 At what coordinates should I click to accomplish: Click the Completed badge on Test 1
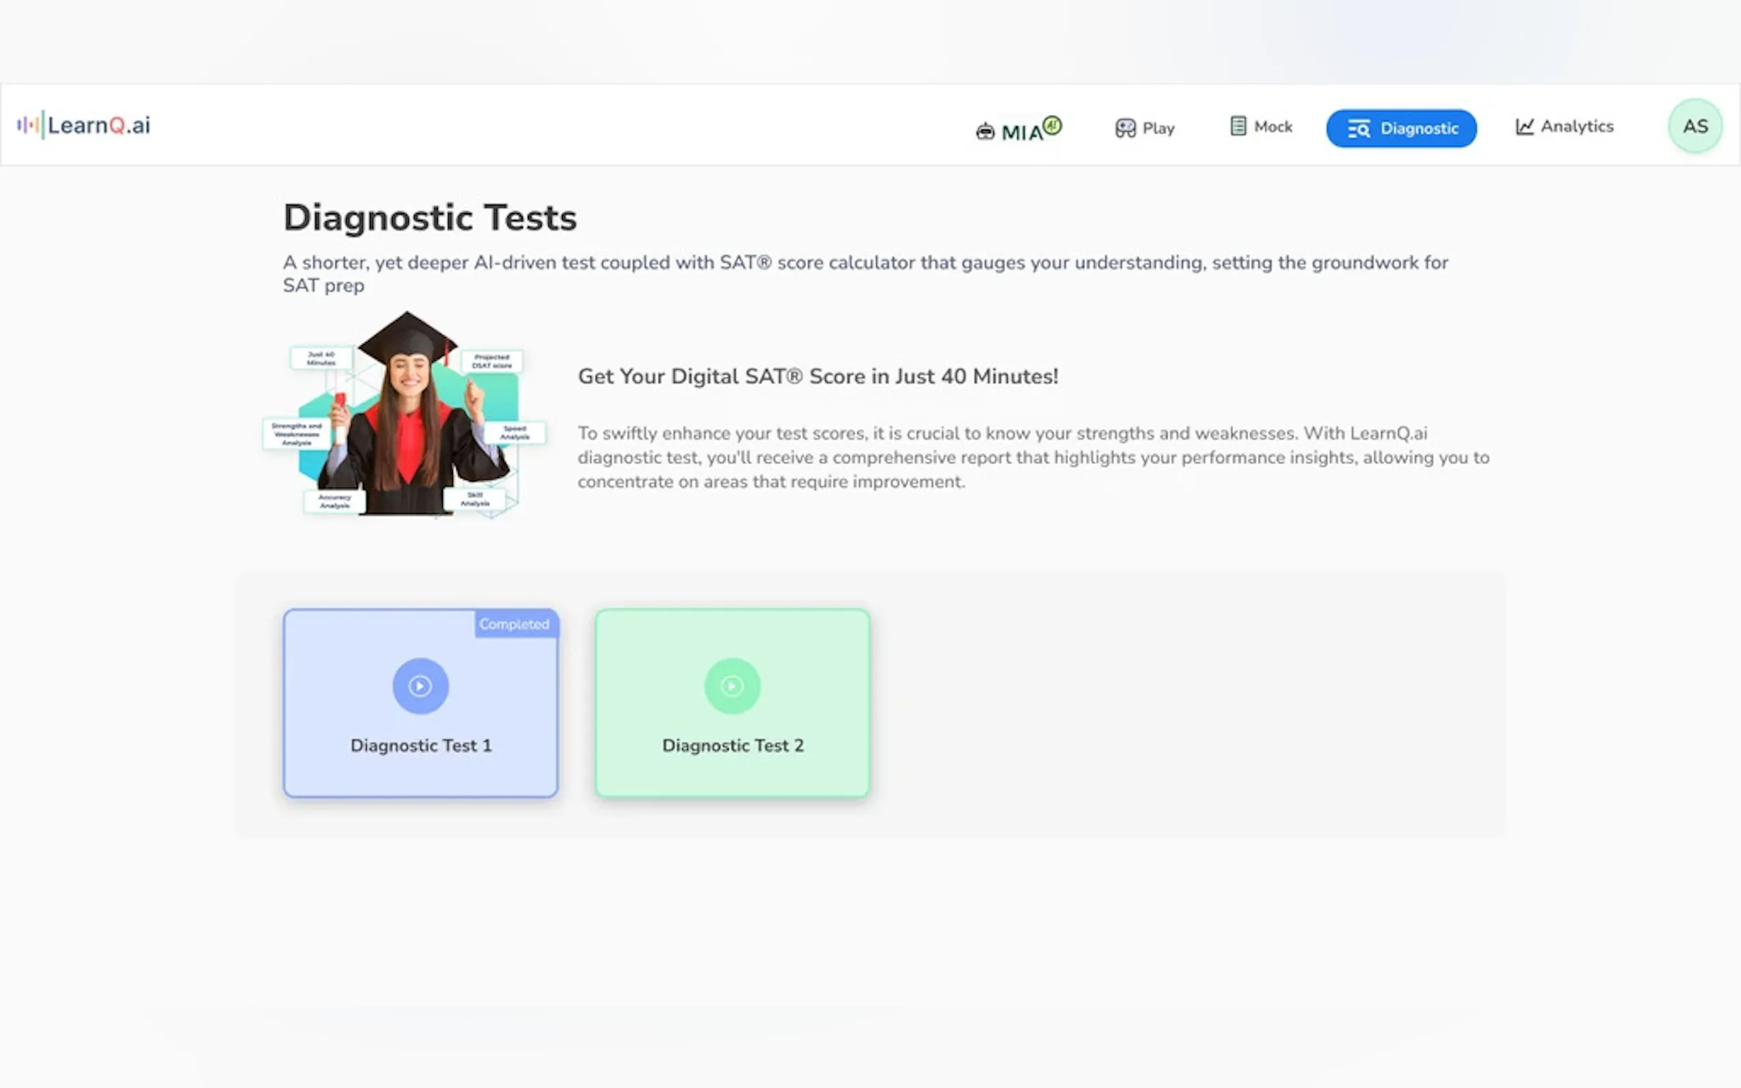point(515,624)
